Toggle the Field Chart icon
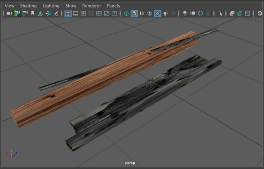The width and height of the screenshot is (264, 169). pyautogui.click(x=99, y=13)
